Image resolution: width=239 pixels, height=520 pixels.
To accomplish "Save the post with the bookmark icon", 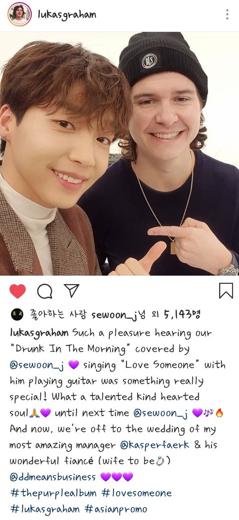I will click(226, 291).
